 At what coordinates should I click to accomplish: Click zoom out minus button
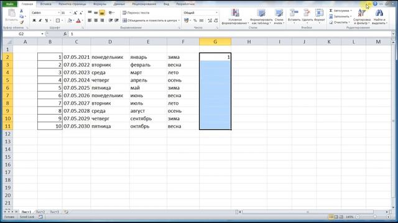[x=358, y=217]
